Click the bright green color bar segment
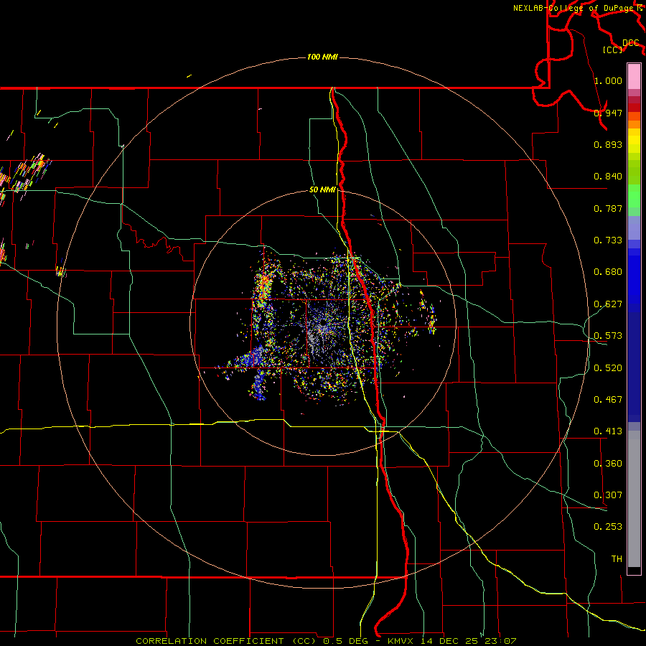This screenshot has width=646, height=646. point(634,196)
